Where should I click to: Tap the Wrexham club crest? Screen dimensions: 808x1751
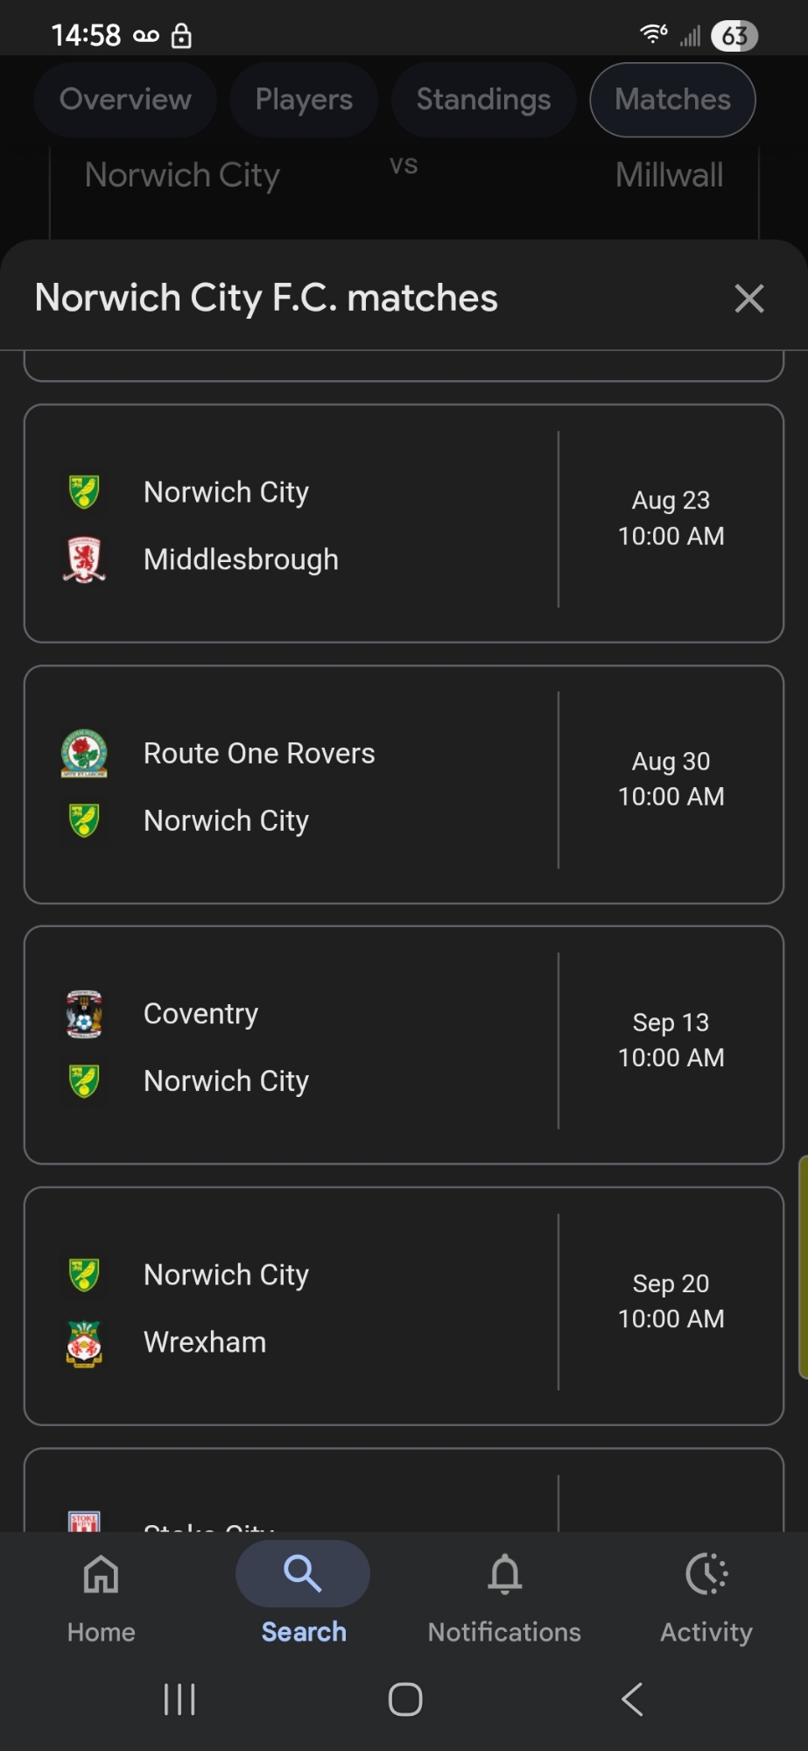pos(84,1343)
